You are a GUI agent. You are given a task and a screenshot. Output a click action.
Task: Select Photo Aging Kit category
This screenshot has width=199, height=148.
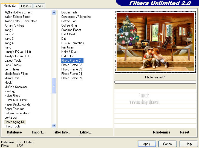[15, 122]
